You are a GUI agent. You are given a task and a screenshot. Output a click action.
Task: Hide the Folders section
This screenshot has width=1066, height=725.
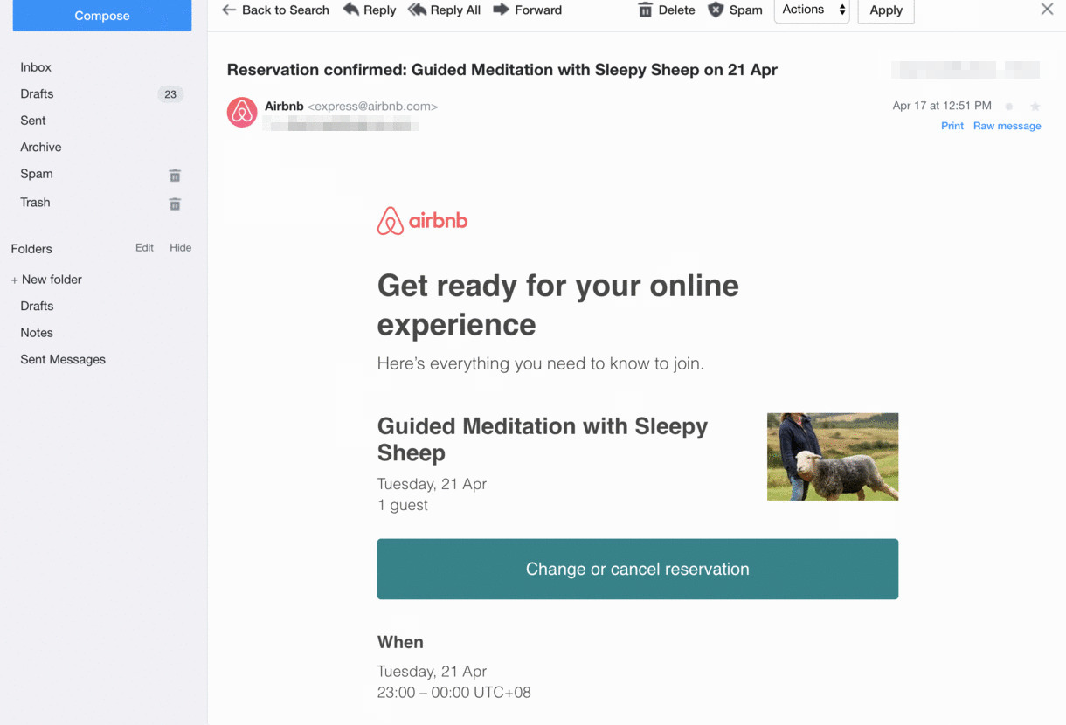tap(180, 248)
